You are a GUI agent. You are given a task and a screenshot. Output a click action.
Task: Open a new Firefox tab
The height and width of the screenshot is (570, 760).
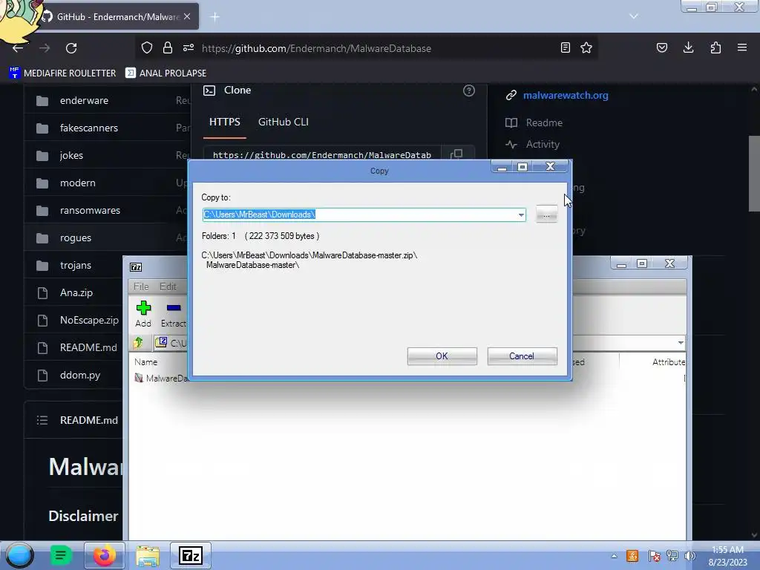(214, 17)
